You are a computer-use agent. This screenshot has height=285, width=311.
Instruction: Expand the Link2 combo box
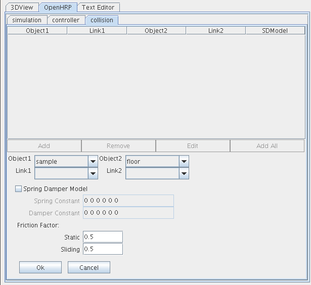(x=157, y=173)
